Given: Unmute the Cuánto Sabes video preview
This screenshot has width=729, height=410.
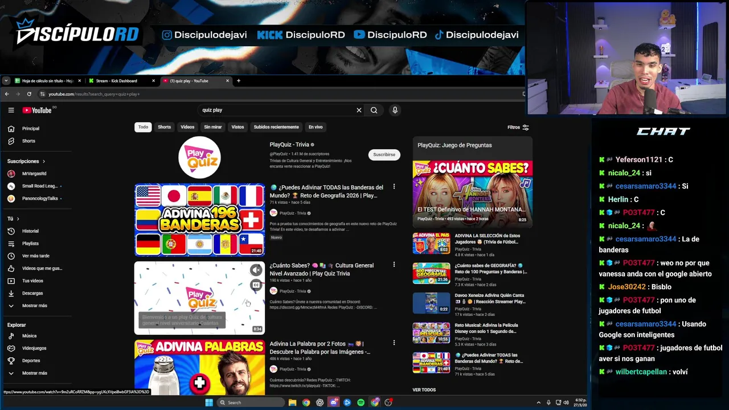Looking at the screenshot, I should (256, 270).
